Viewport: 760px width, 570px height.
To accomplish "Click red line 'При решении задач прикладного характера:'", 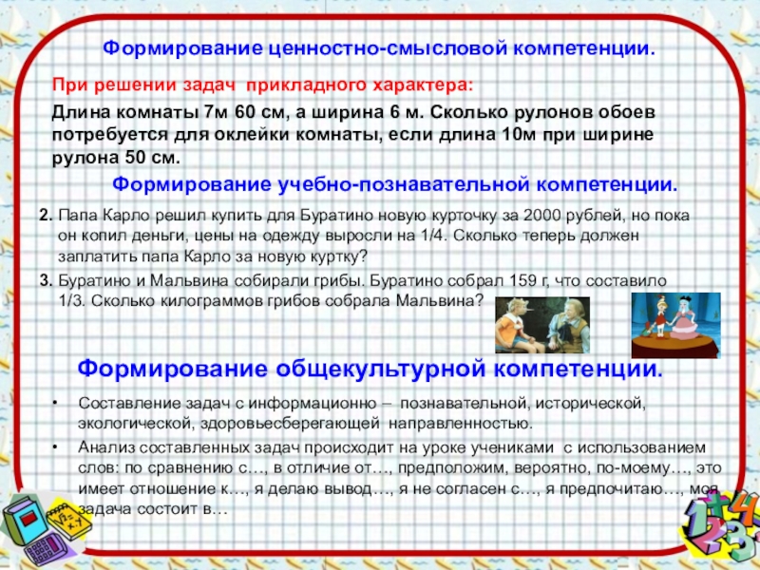I will point(262,85).
